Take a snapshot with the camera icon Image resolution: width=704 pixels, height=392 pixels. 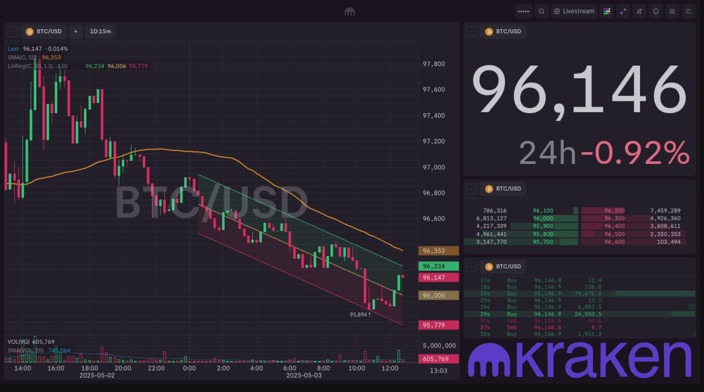[x=672, y=11]
